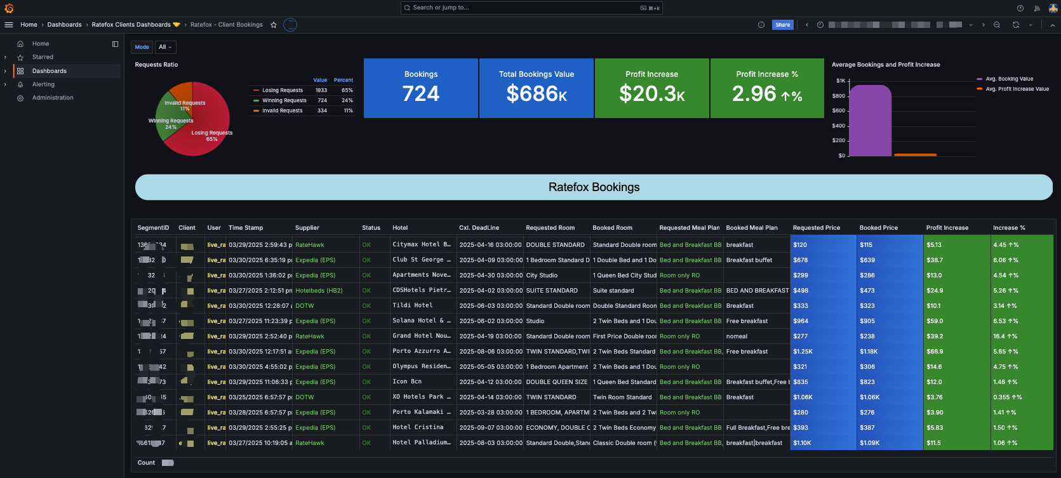Click the Alerting bell icon in sidebar
Viewport: 1061px width, 478px height.
pos(20,84)
